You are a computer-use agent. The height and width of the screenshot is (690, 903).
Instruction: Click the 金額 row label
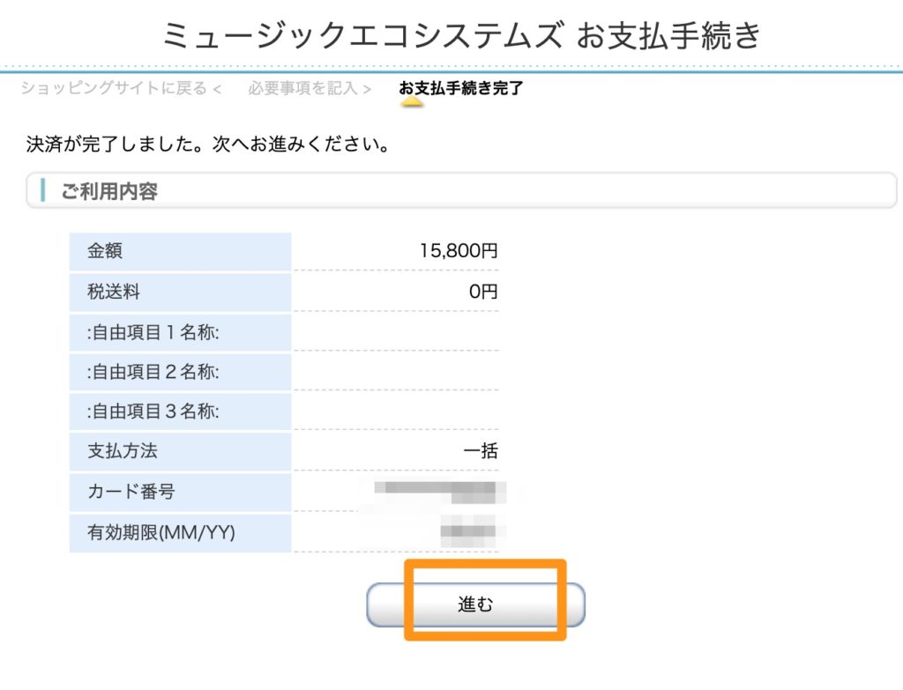[105, 251]
